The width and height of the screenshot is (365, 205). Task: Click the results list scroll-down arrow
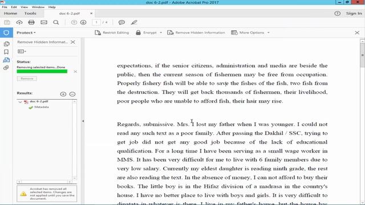[x=75, y=178]
